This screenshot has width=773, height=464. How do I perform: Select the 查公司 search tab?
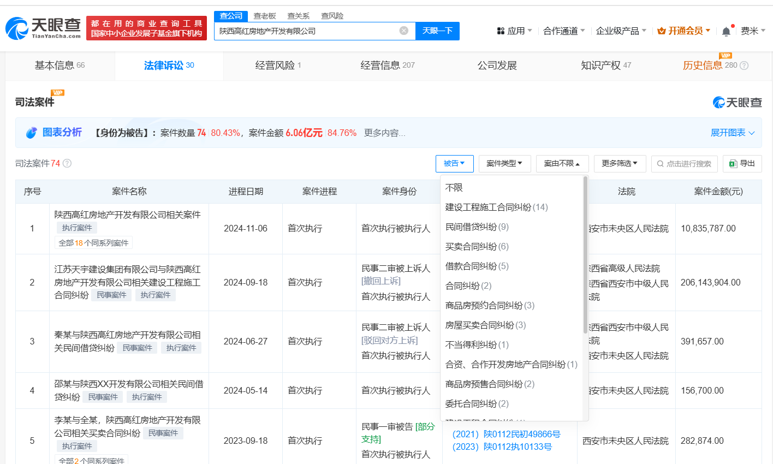231,16
